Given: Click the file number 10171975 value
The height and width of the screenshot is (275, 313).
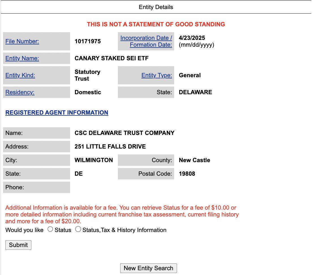Looking at the screenshot, I should click(x=88, y=41).
